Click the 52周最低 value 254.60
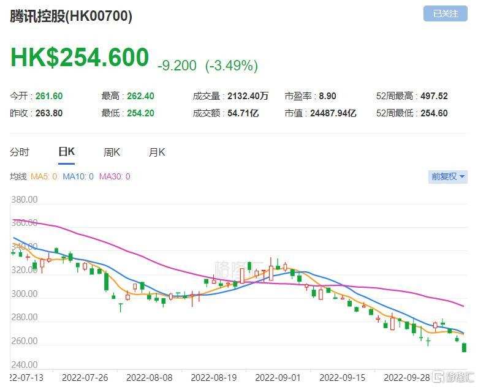 [434, 113]
